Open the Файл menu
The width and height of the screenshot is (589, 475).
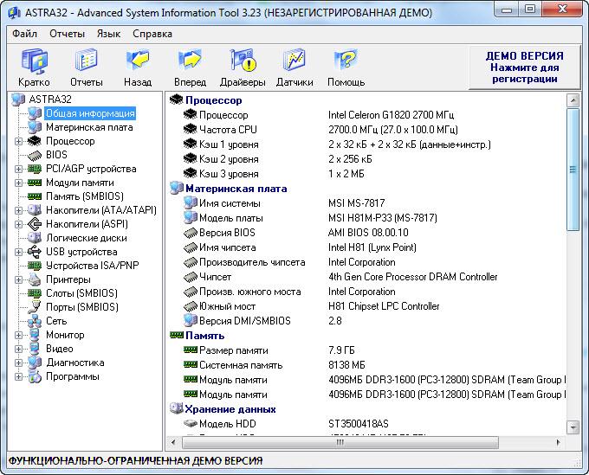(24, 34)
